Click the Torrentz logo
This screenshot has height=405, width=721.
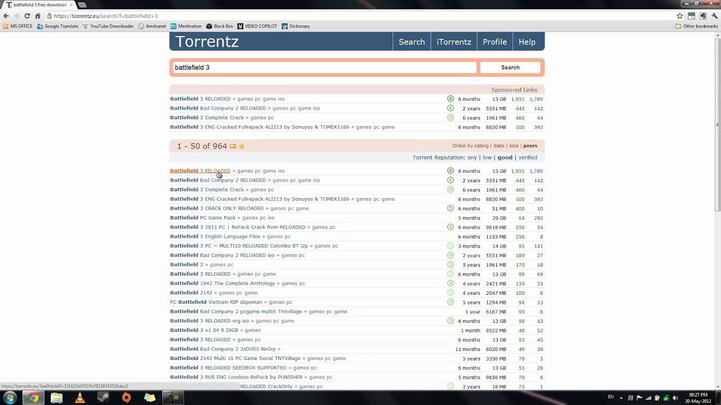[207, 42]
